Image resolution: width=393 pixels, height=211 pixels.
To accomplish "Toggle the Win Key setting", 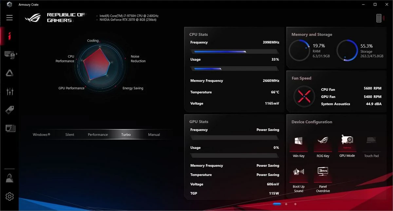I will [x=299, y=146].
